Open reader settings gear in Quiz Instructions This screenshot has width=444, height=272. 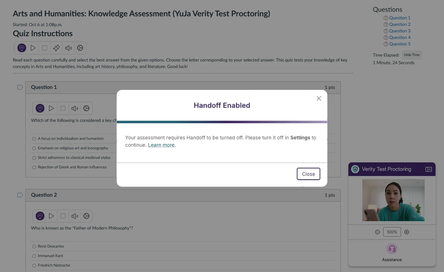point(80,48)
